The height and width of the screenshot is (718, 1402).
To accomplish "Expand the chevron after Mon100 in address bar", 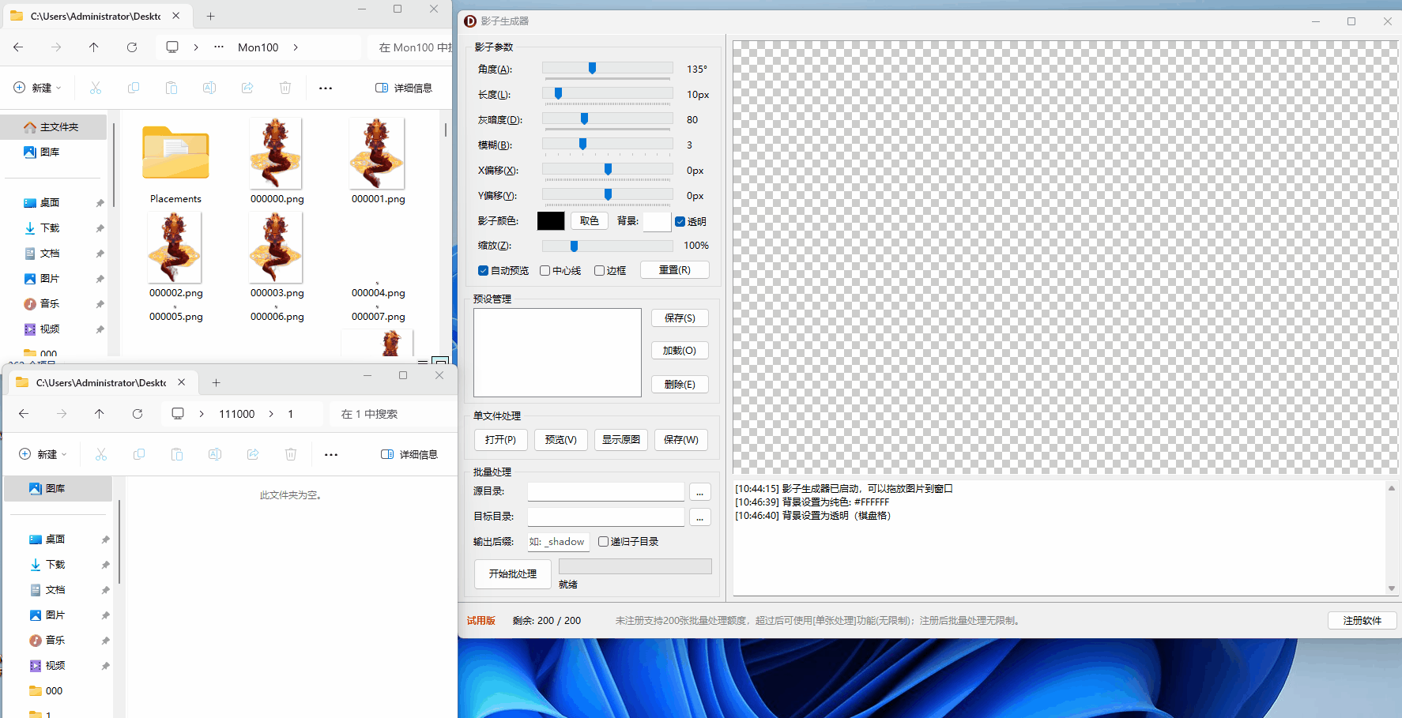I will tap(296, 47).
